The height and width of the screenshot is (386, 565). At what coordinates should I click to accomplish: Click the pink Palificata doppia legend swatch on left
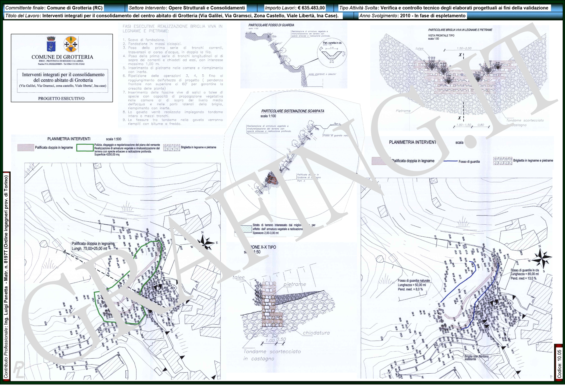pyautogui.click(x=26, y=148)
